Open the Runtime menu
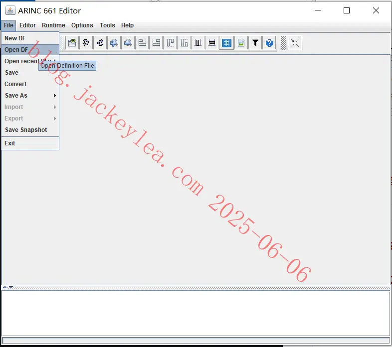 tap(53, 25)
